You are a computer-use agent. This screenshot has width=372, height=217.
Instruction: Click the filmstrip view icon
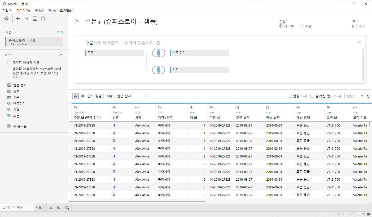click(363, 214)
